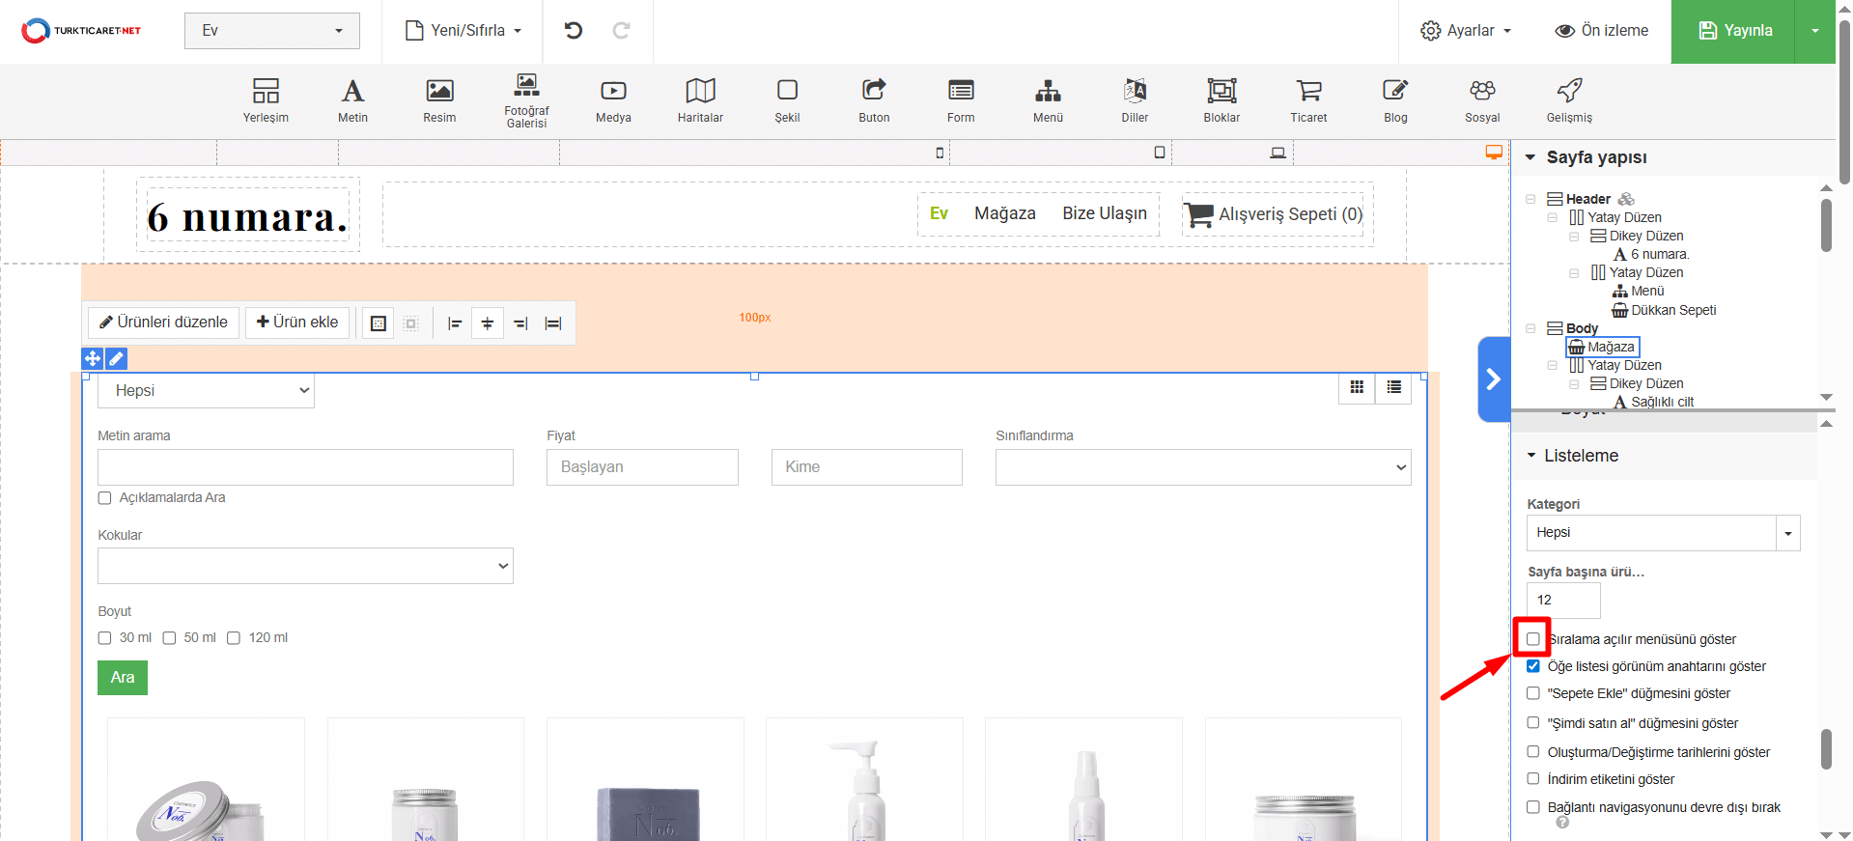This screenshot has width=1853, height=841.
Task: Click the Ticaret cart icon
Action: [1308, 99]
